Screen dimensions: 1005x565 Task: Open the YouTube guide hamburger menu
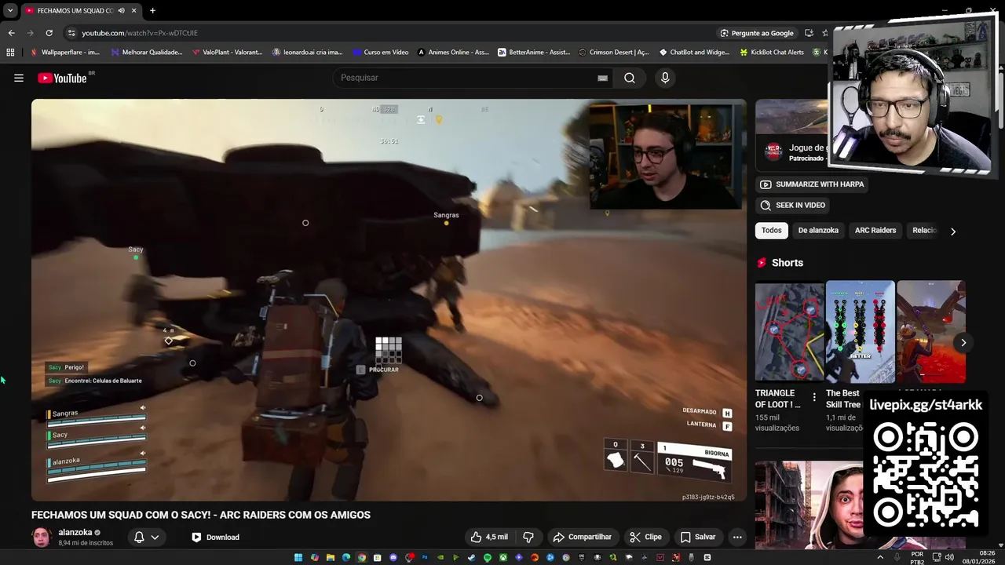coord(19,78)
